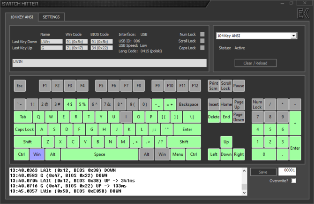Click the Lang Code 0415 (polski) text
The image size is (314, 204).
(140, 51)
